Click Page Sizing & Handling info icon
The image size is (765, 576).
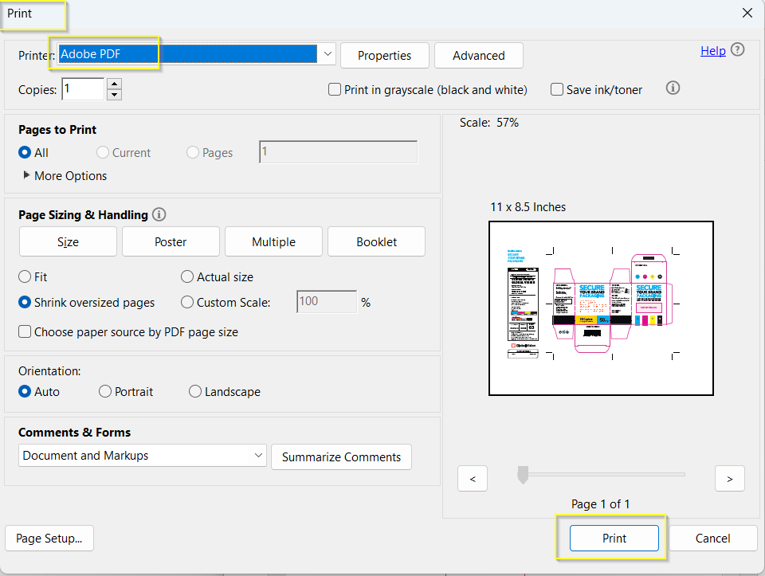pos(159,214)
